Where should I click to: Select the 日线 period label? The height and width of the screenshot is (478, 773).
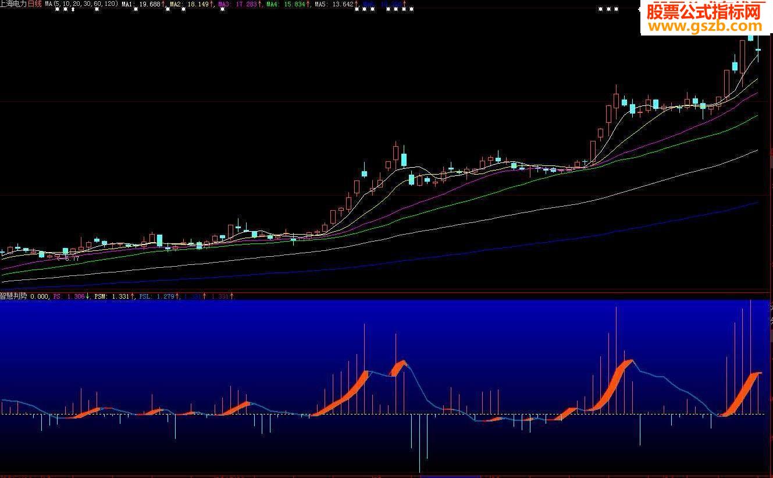(x=35, y=4)
